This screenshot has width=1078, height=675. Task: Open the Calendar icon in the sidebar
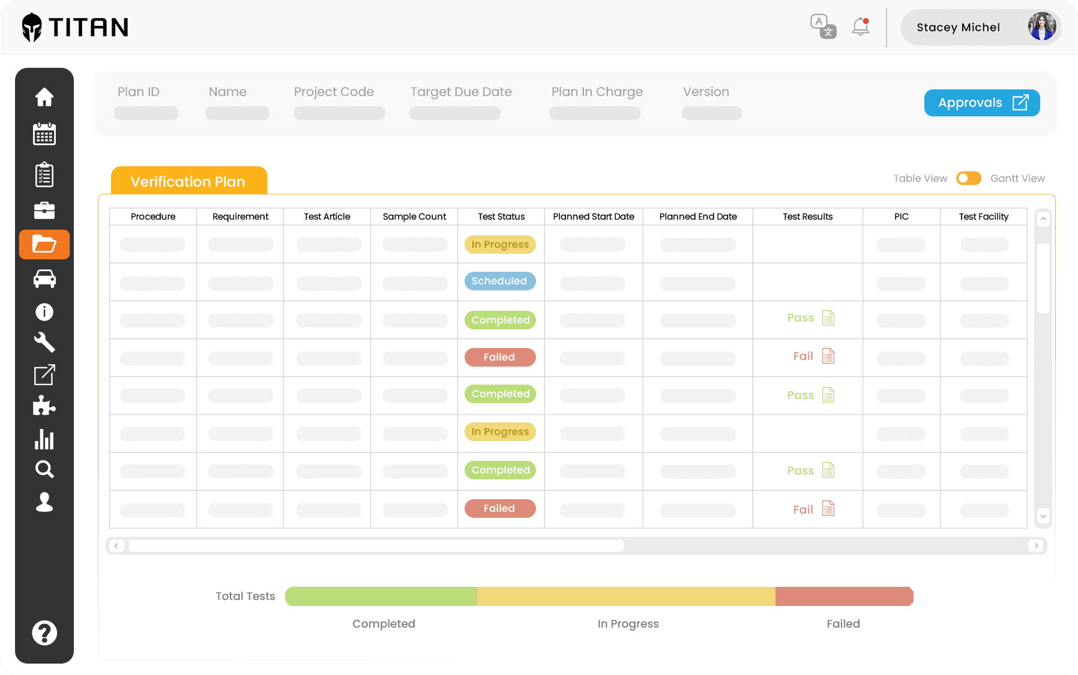[x=44, y=134]
